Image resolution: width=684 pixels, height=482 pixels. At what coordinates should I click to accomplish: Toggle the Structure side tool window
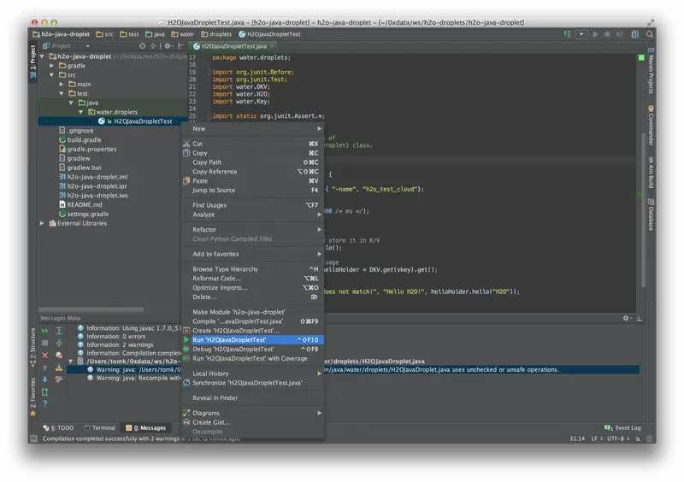pos(32,347)
